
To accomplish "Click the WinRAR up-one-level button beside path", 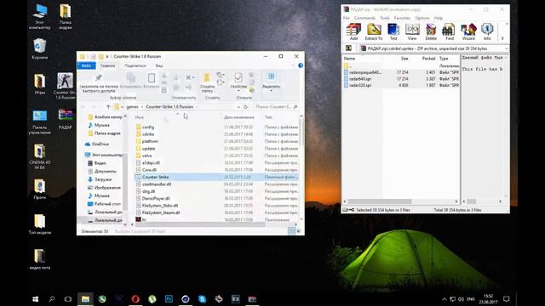I will click(348, 48).
